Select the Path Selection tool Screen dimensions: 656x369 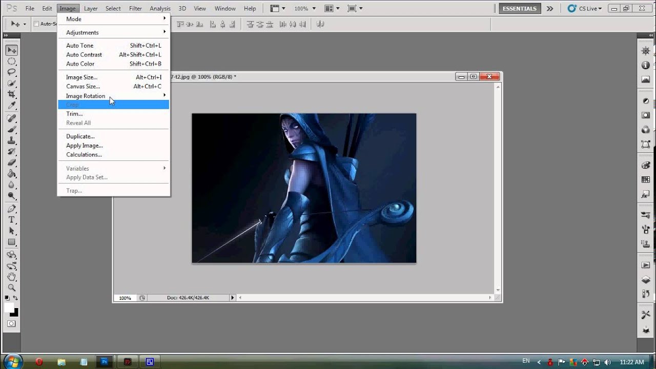[11, 231]
